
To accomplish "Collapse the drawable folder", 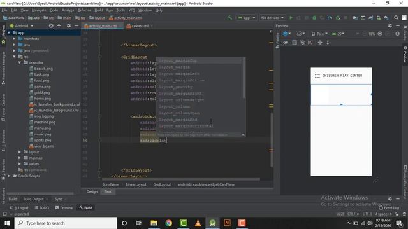I will click(x=20, y=62).
